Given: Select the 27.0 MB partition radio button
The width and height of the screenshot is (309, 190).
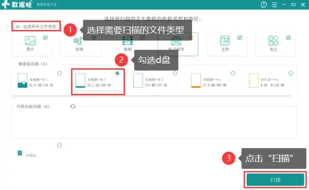Looking at the screenshot, I should 233,73.
